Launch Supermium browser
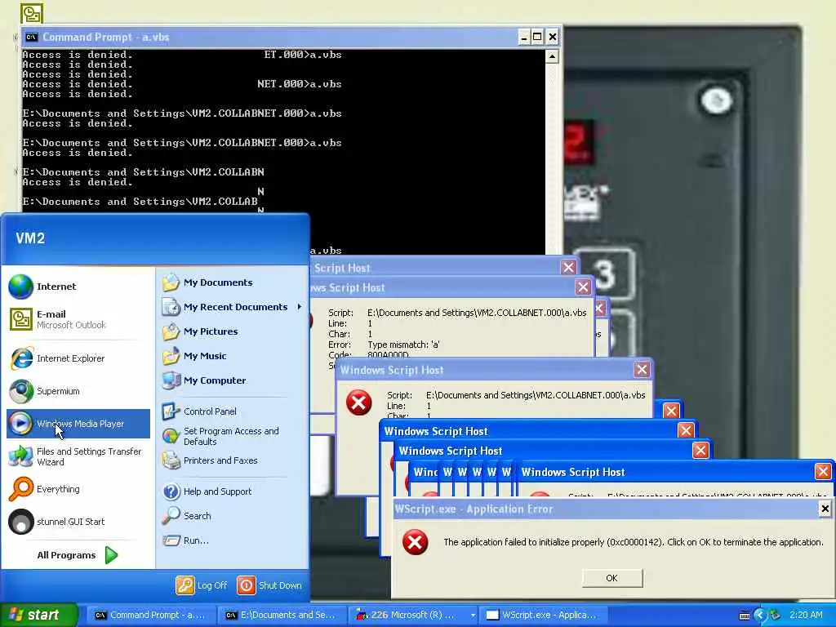Screen dimensions: 836x627 [x=78, y=391]
